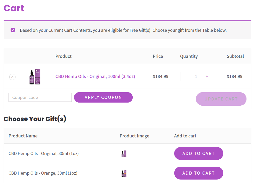Open the CBD Hemp Oils 100ml product thumbnail

[35, 77]
